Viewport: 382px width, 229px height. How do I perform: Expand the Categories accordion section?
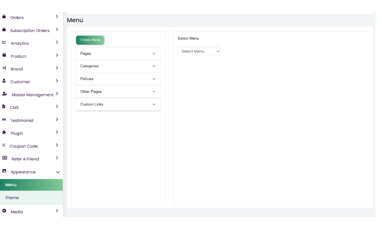(x=118, y=66)
